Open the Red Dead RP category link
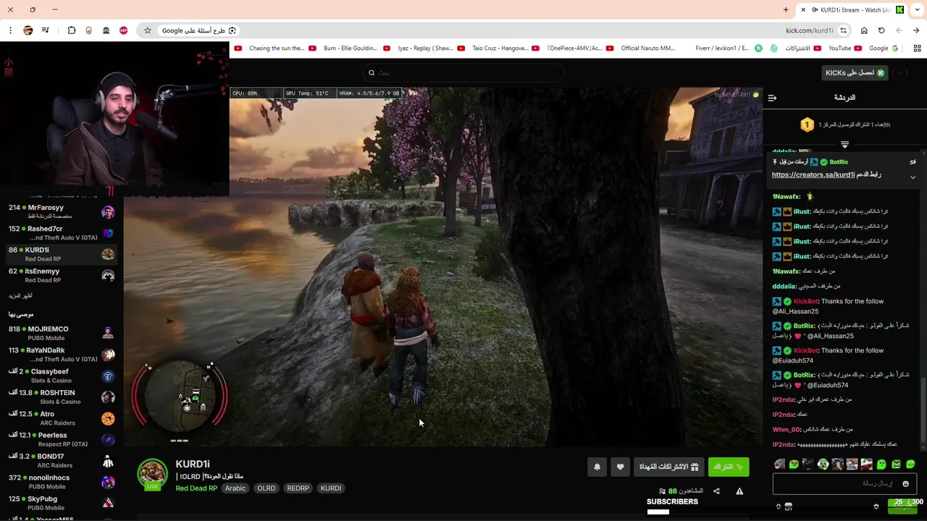The width and height of the screenshot is (927, 521). tap(196, 488)
